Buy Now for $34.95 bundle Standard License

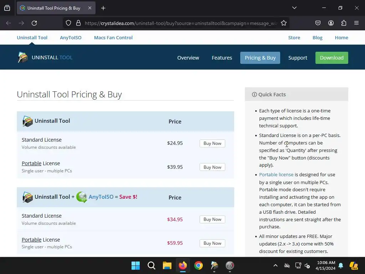pyautogui.click(x=212, y=219)
